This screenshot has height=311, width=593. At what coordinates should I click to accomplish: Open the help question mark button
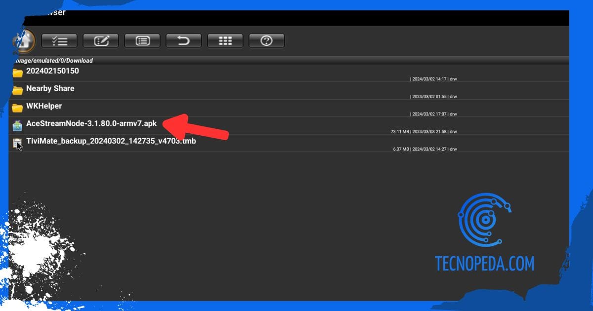[266, 40]
